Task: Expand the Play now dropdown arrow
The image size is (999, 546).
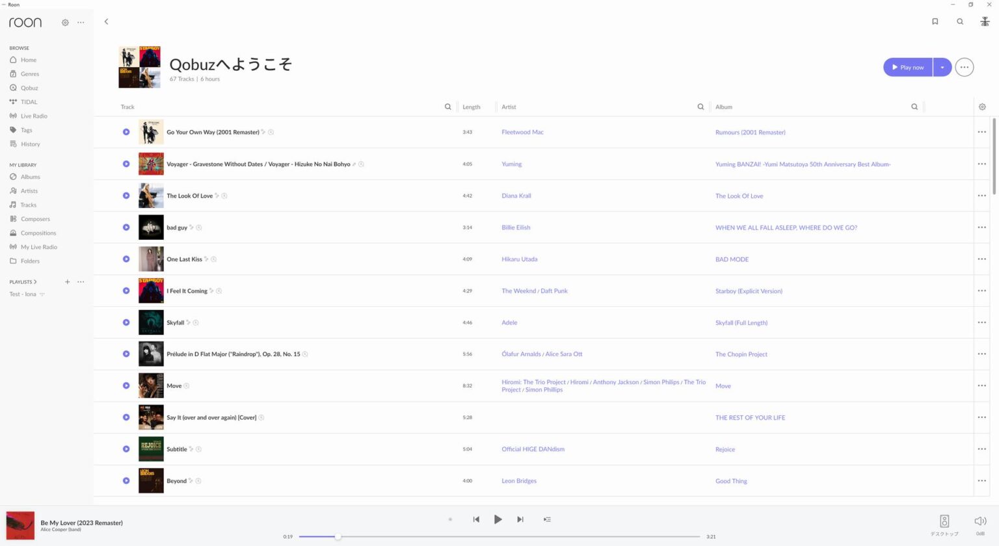Action: pyautogui.click(x=942, y=67)
